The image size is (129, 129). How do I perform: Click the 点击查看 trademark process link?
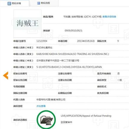tap(41, 106)
